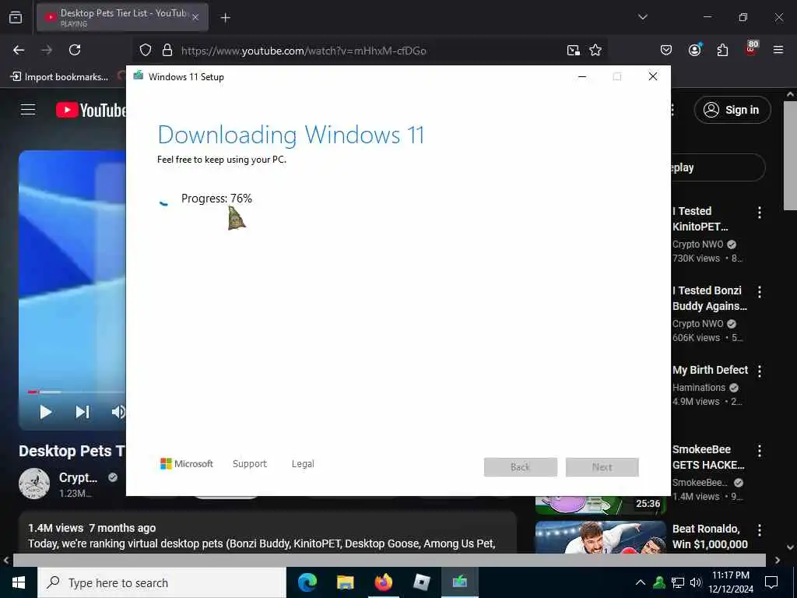The image size is (797, 598).
Task: Open File Explorer from taskbar
Action: (x=345, y=582)
